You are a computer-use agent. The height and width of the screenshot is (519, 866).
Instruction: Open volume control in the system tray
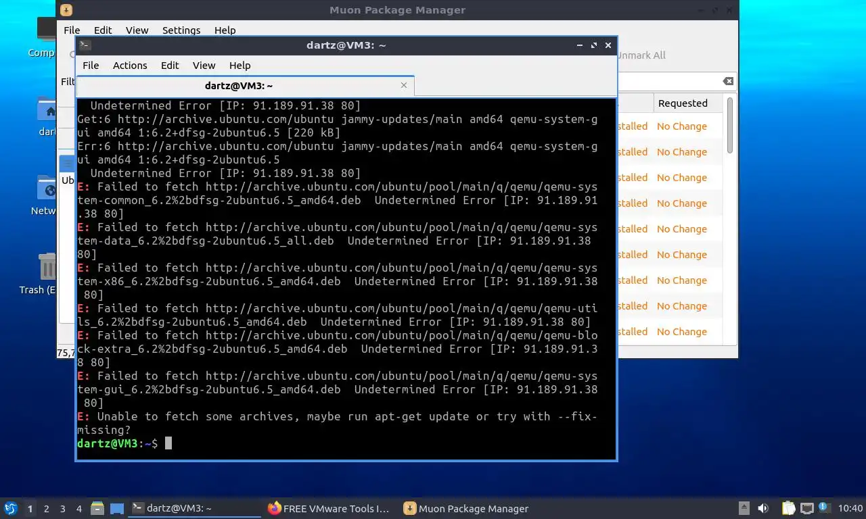coord(763,508)
